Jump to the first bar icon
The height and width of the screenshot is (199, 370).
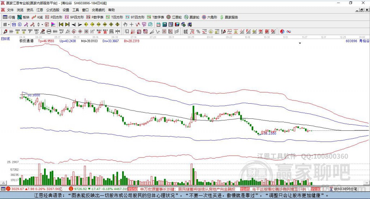(61, 25)
